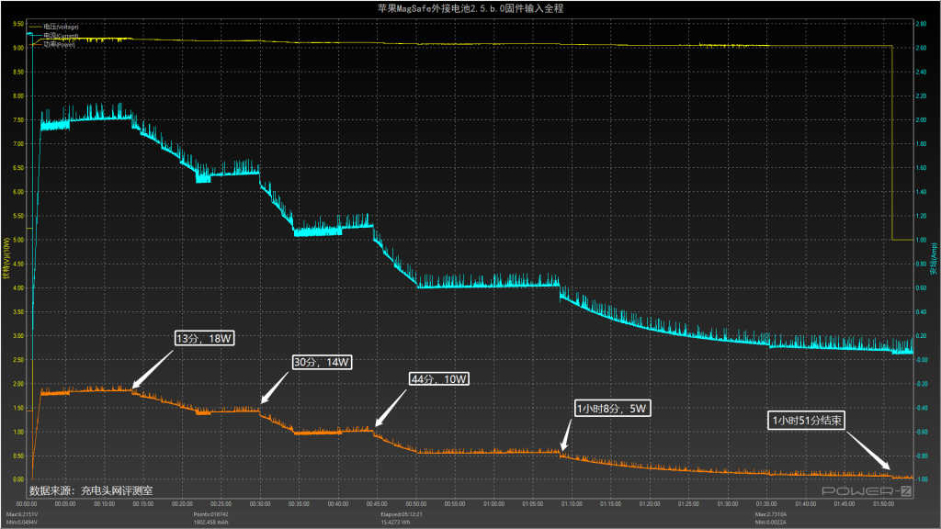Click the left axis title 伏特(V)|(10W)
The height and width of the screenshot is (529, 941).
pyautogui.click(x=6, y=258)
